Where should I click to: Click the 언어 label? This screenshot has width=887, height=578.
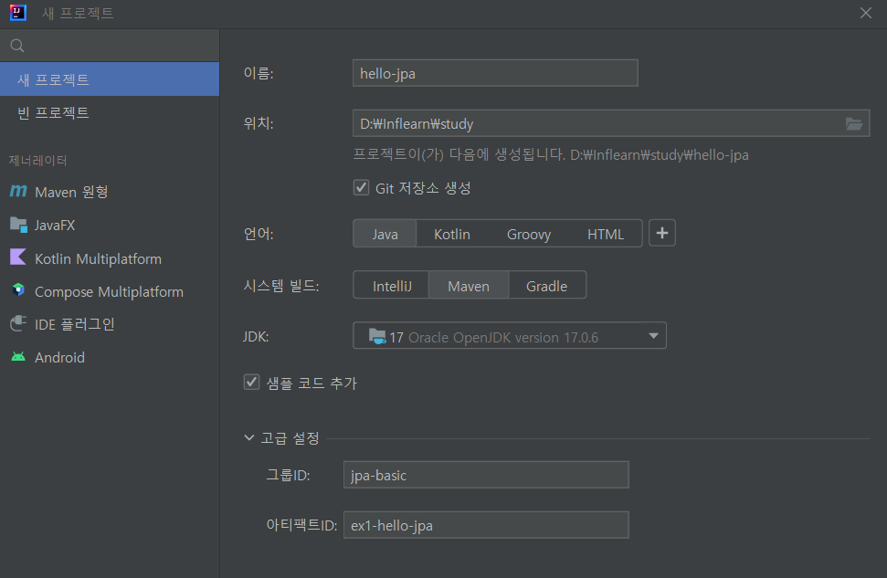259,234
